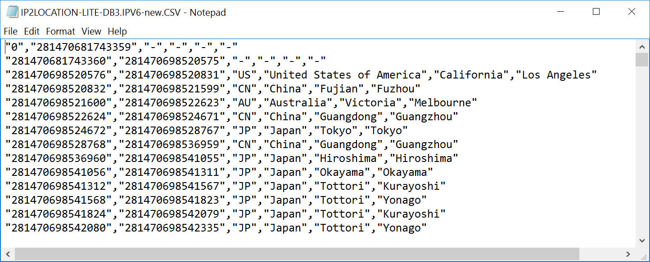The height and width of the screenshot is (262, 650).
Task: Click the vertical scrollbar thumb
Action: (642, 60)
